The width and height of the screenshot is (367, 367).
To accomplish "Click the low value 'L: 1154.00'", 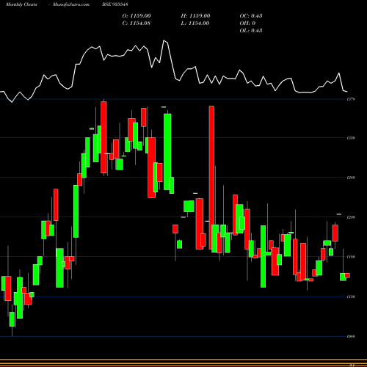I will coord(195,23).
